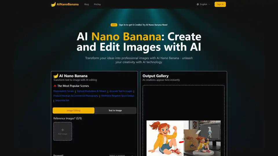
Task: Open the English language dropdown
Action: [x=203, y=4]
